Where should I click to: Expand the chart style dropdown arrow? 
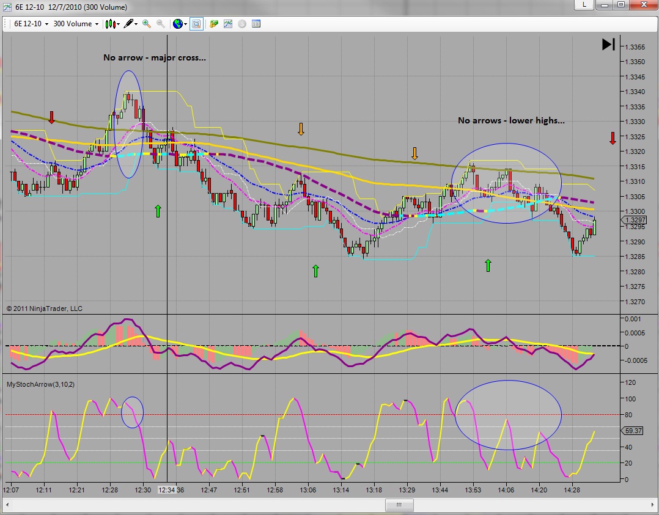(119, 24)
